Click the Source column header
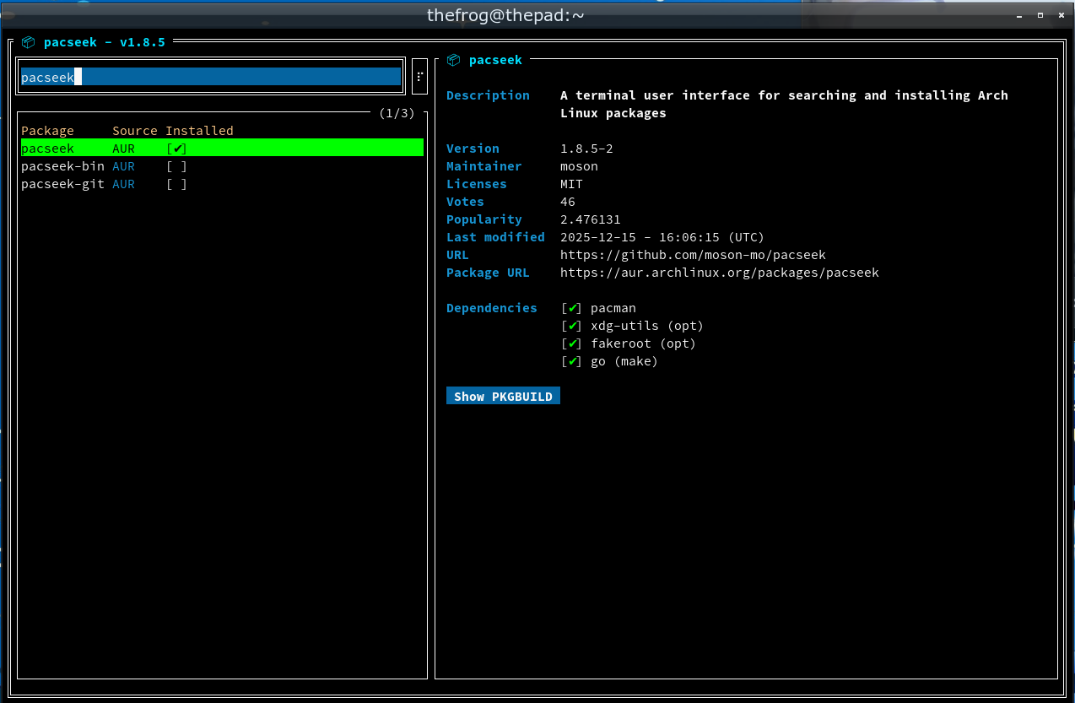This screenshot has width=1075, height=703. 135,131
